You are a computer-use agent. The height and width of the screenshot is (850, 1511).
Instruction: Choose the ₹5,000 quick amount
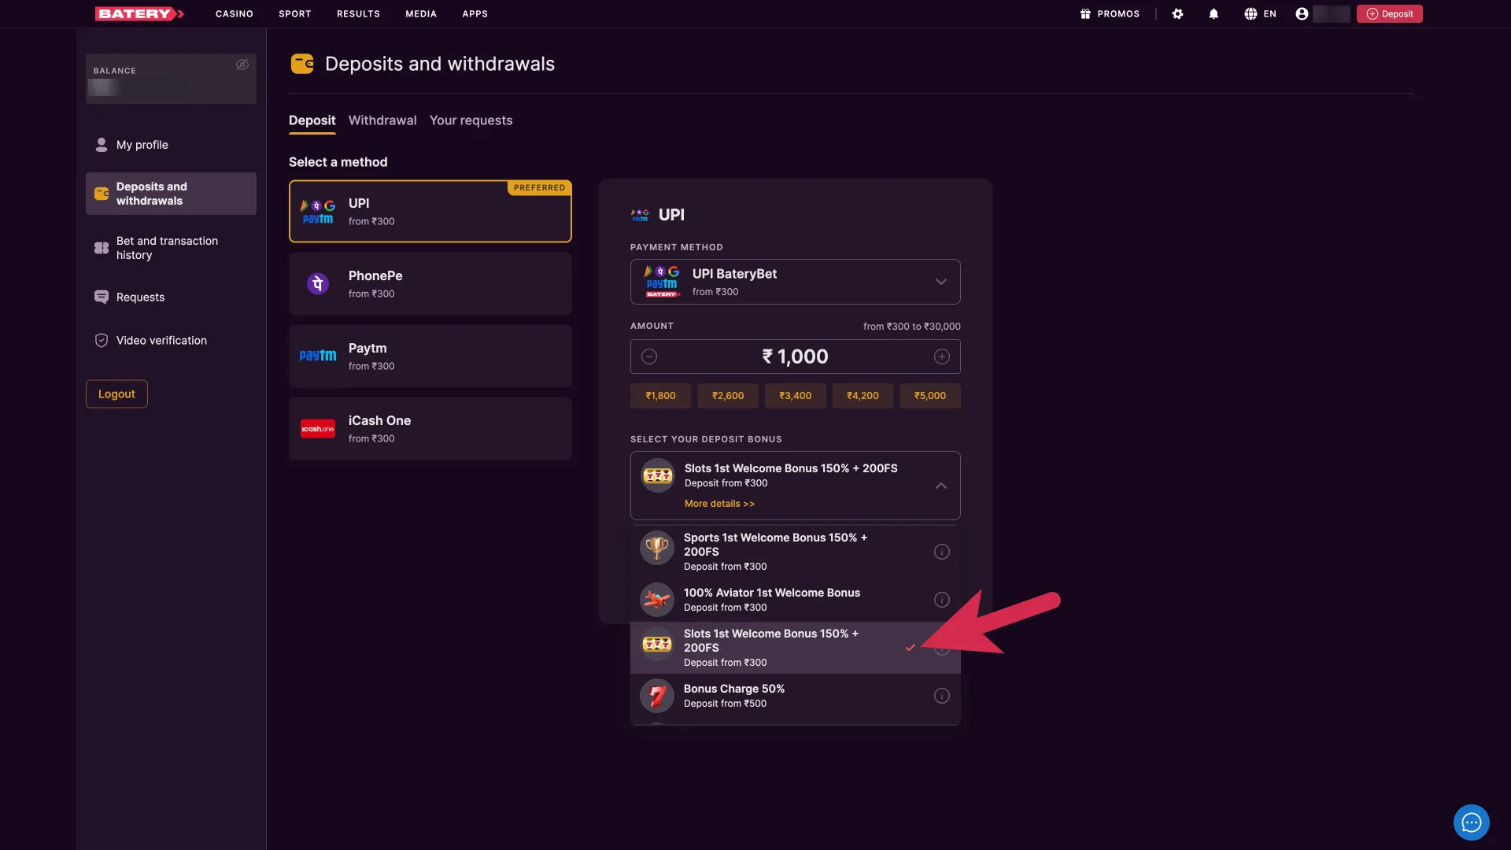(930, 396)
